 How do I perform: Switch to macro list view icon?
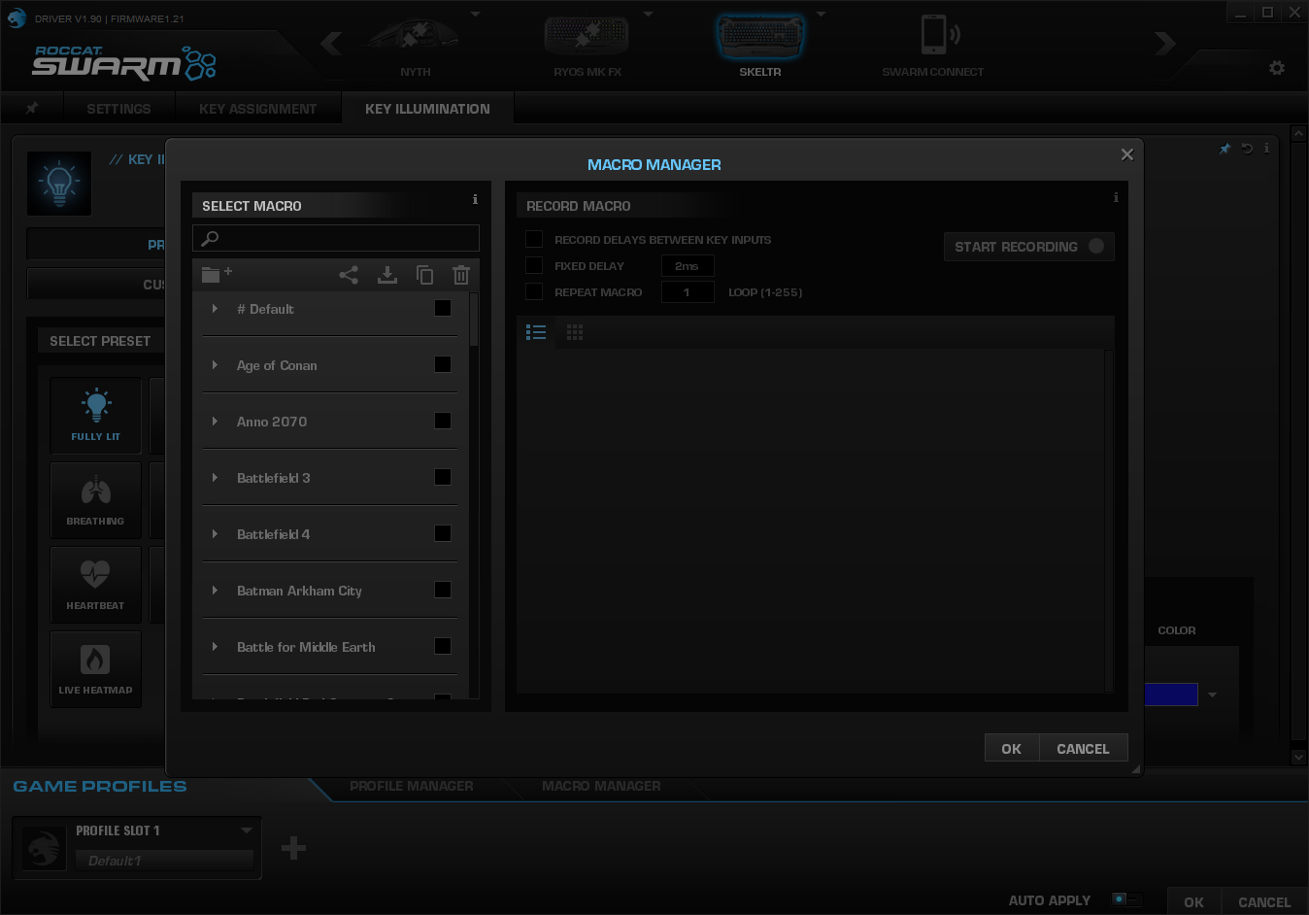click(536, 332)
